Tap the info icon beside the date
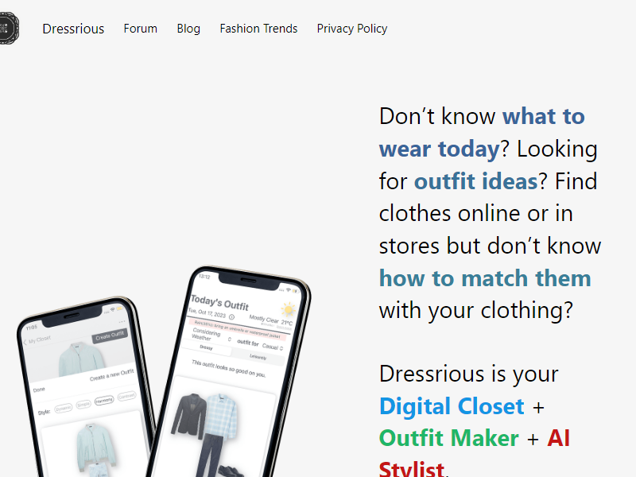Image resolution: width=636 pixels, height=477 pixels. [x=231, y=316]
